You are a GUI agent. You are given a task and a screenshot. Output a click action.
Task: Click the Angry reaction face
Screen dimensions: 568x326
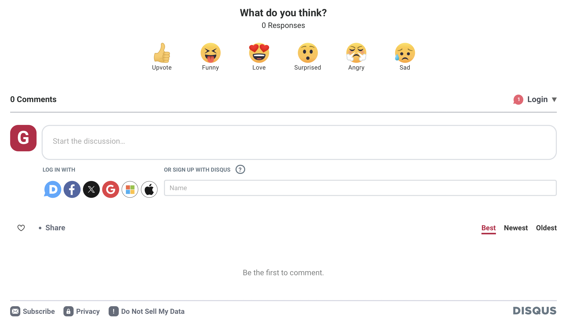(356, 53)
